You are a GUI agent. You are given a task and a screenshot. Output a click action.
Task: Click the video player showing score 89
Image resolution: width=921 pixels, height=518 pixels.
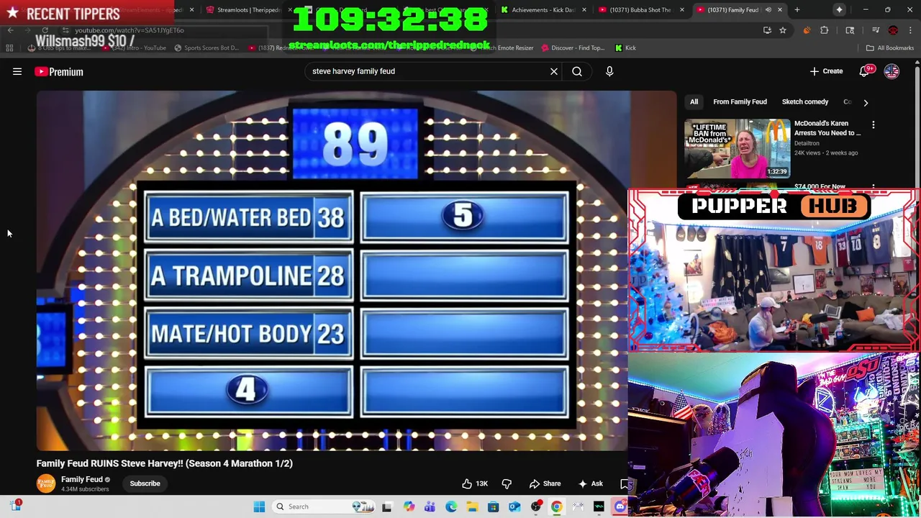[x=333, y=271]
